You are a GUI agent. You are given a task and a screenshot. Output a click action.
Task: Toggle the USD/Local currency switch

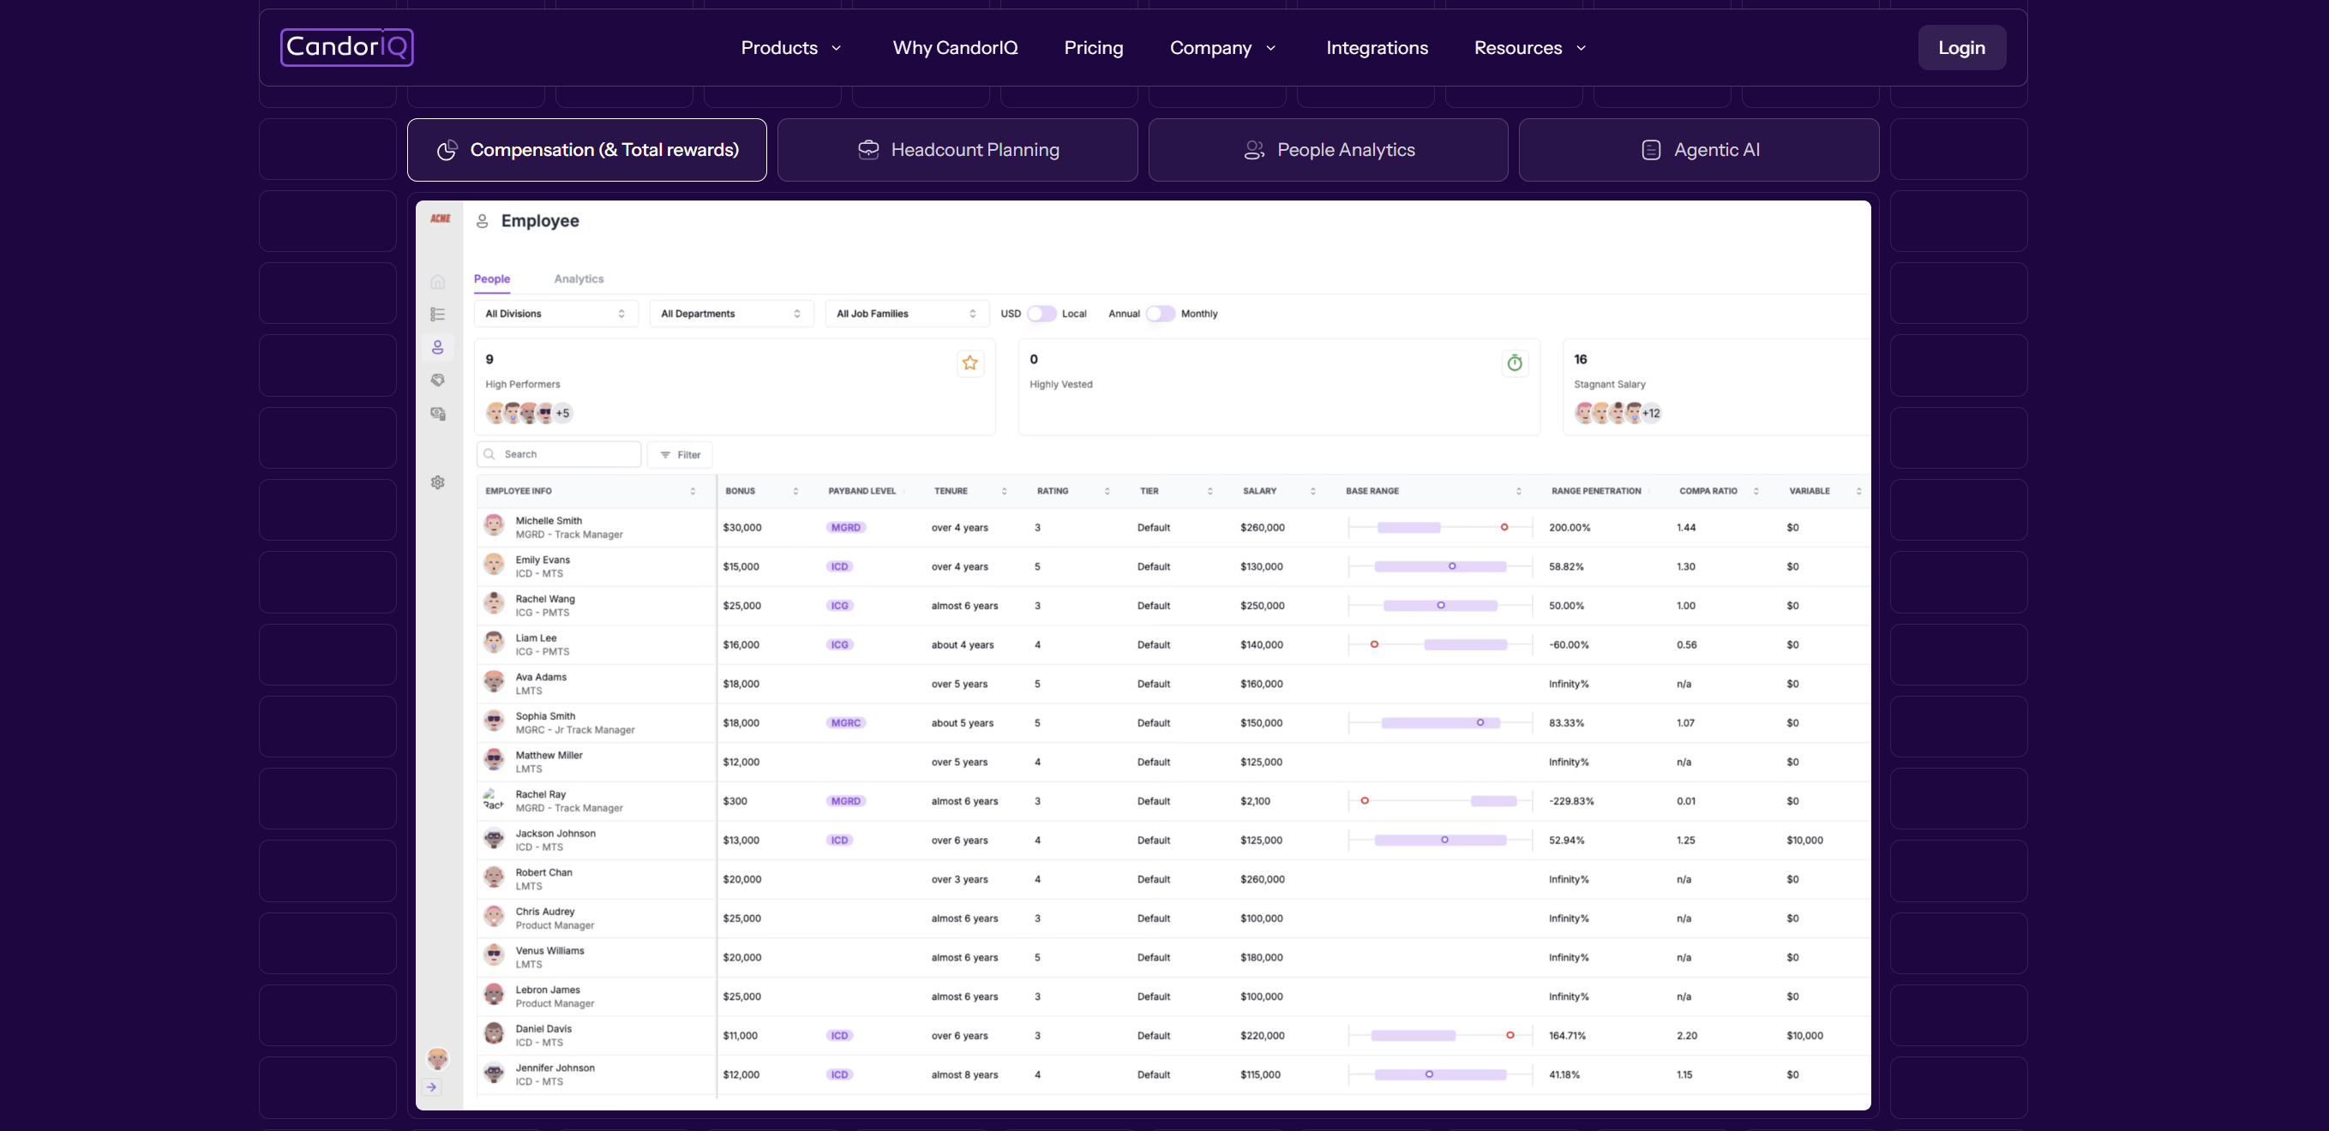(1041, 314)
